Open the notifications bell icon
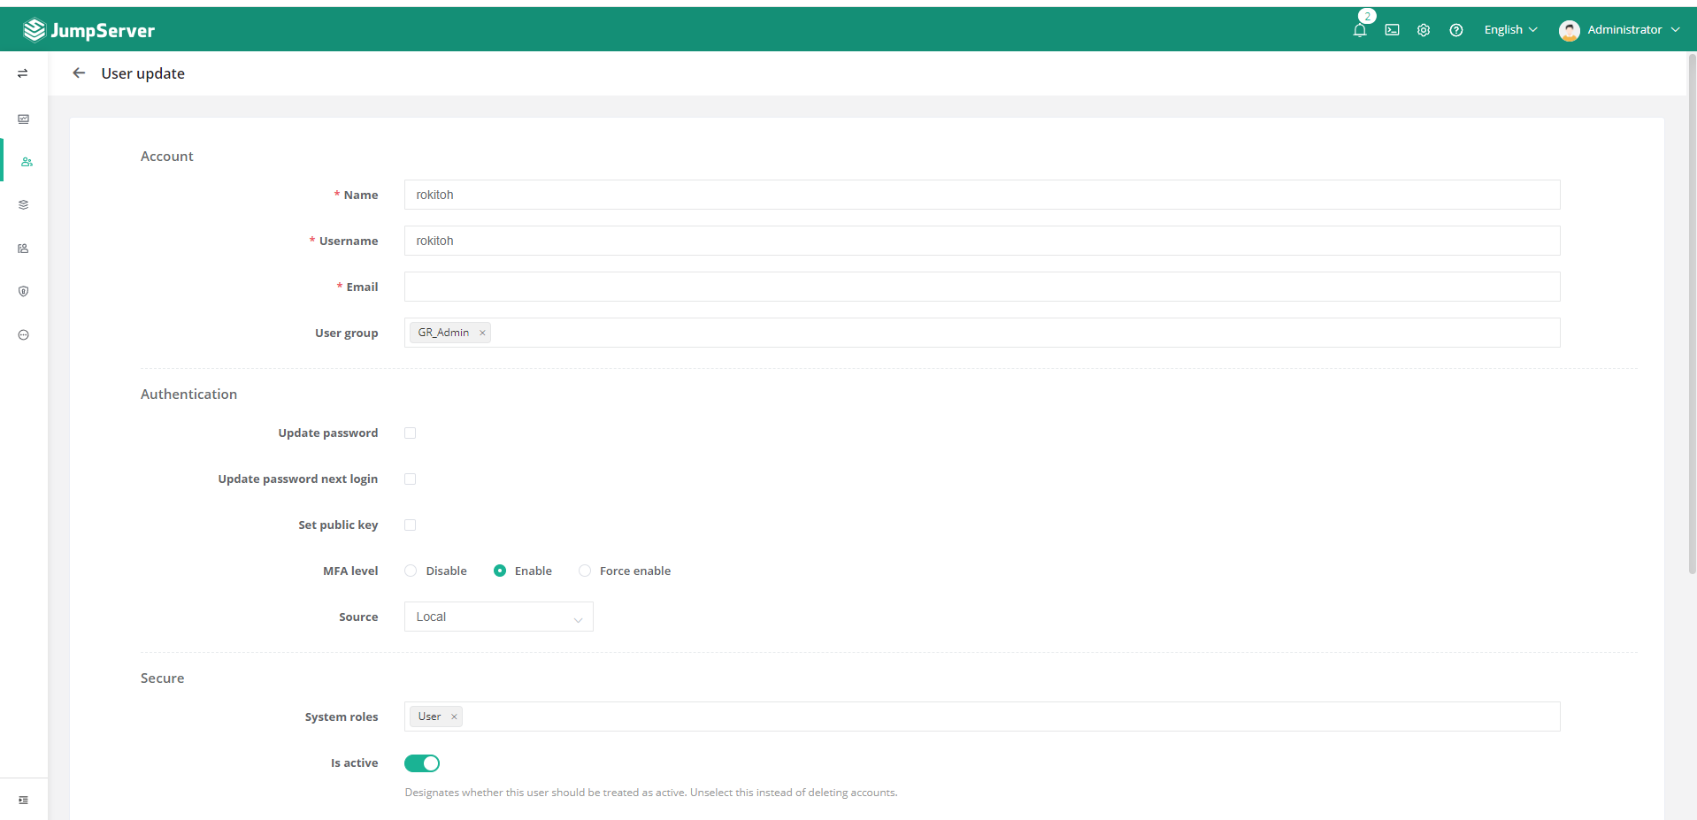The width and height of the screenshot is (1697, 820). 1359,30
